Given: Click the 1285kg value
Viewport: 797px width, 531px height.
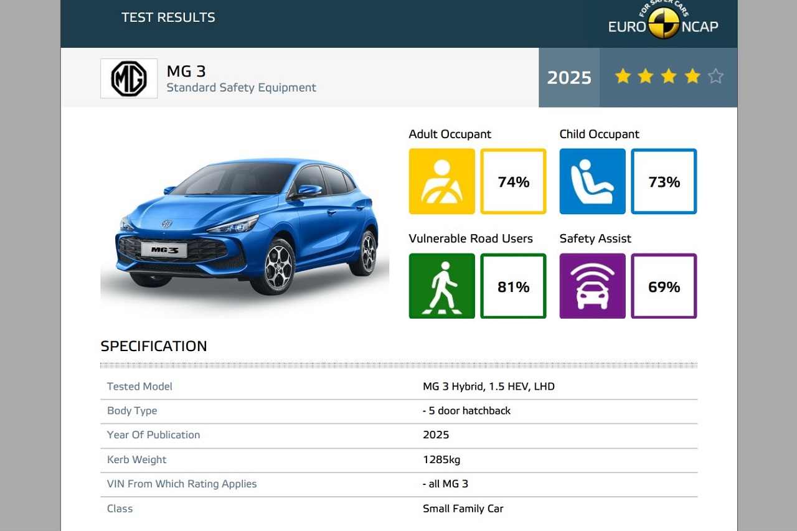Looking at the screenshot, I should click(441, 459).
